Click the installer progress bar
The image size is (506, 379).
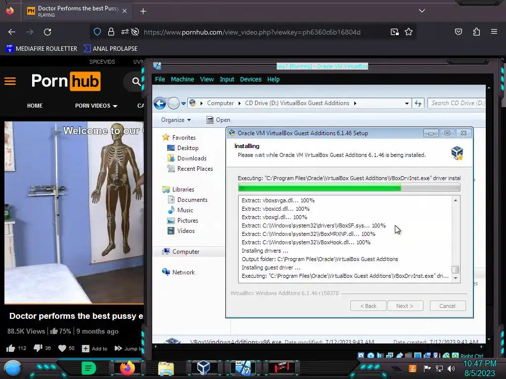(x=349, y=187)
